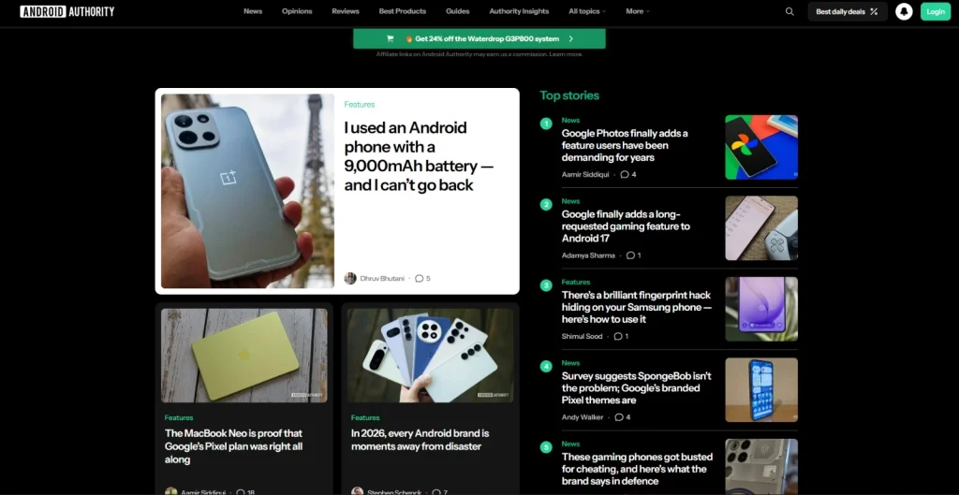Viewport: 959px width, 495px height.
Task: Open the 9,000mAh battery article headline
Action: 419,156
